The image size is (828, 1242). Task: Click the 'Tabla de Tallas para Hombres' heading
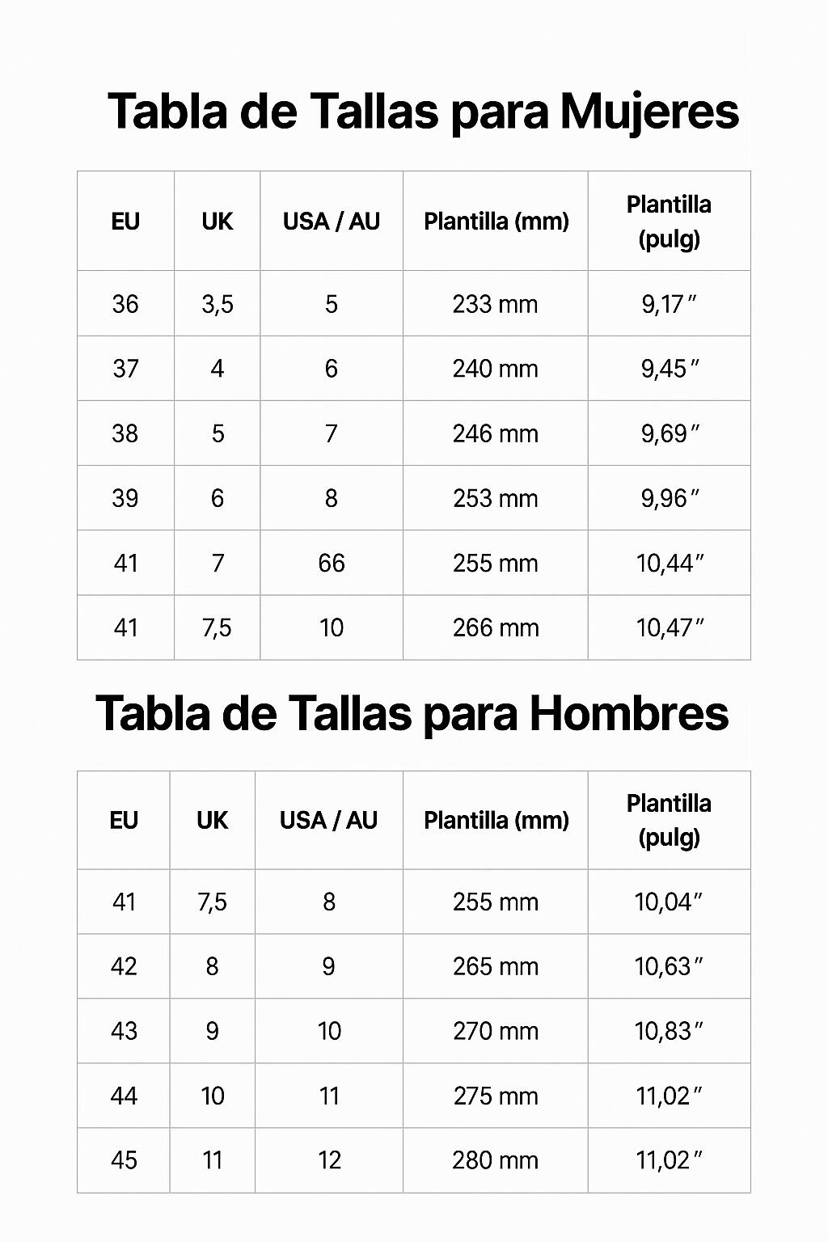pos(412,714)
